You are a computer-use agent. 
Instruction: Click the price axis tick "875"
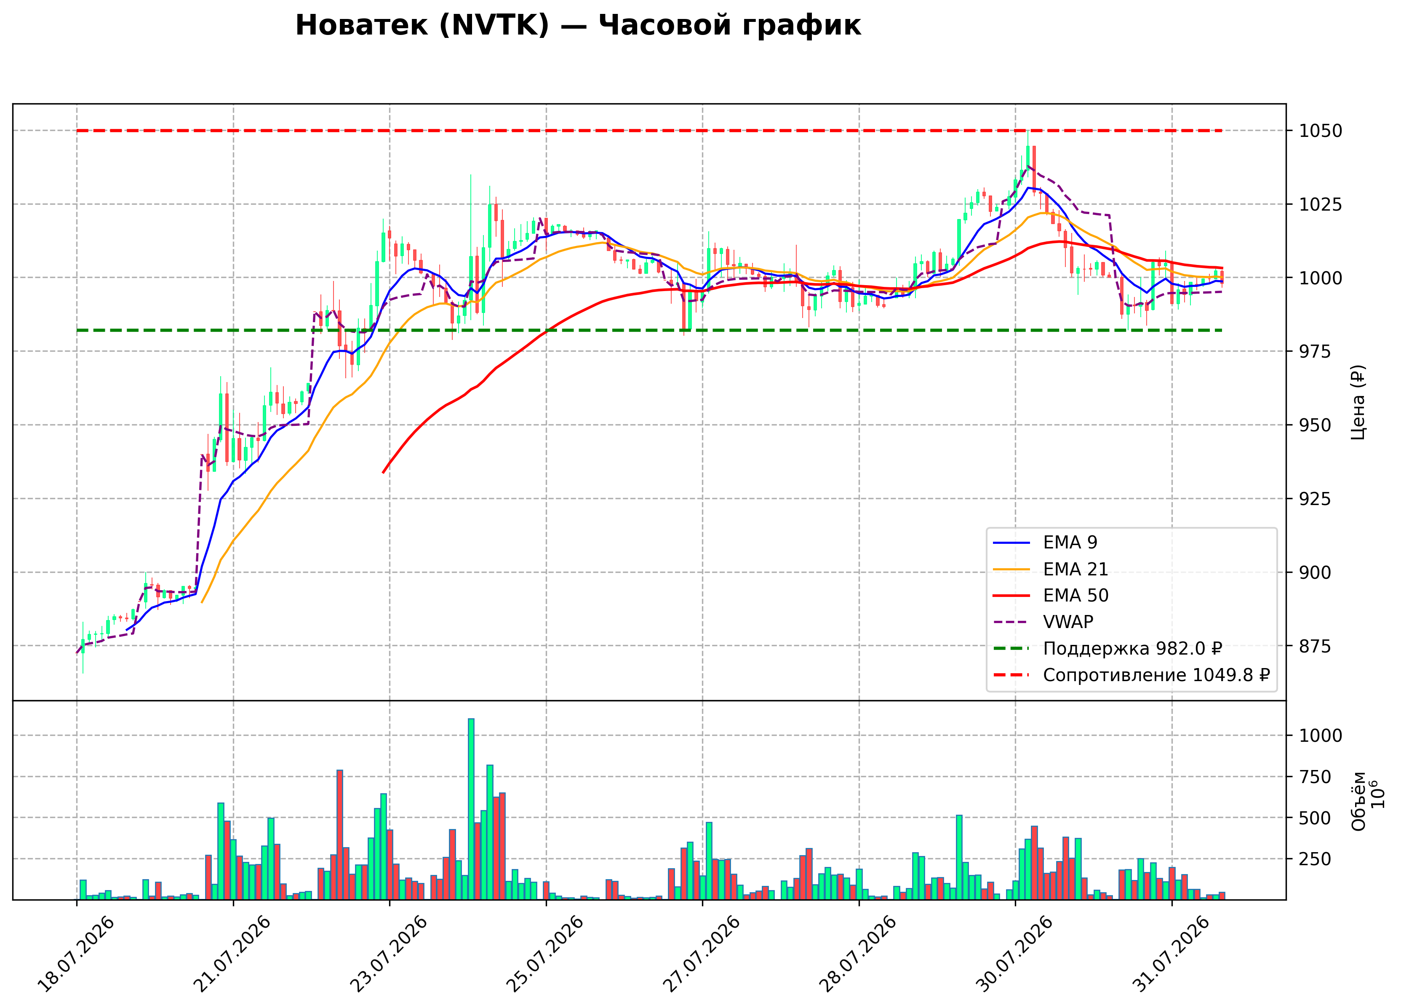[1315, 646]
